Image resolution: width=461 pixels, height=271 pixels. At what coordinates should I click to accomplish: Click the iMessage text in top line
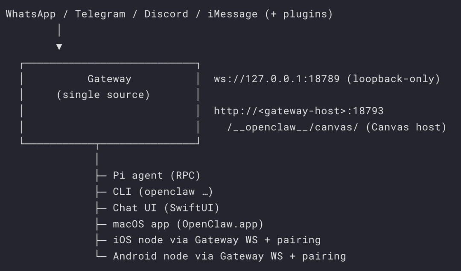click(x=233, y=14)
